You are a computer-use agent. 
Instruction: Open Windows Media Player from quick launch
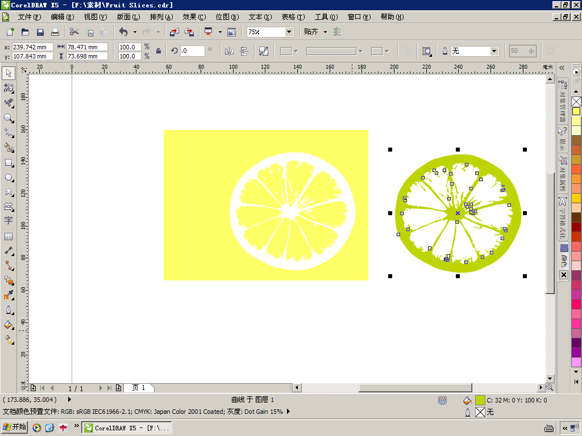(x=36, y=428)
